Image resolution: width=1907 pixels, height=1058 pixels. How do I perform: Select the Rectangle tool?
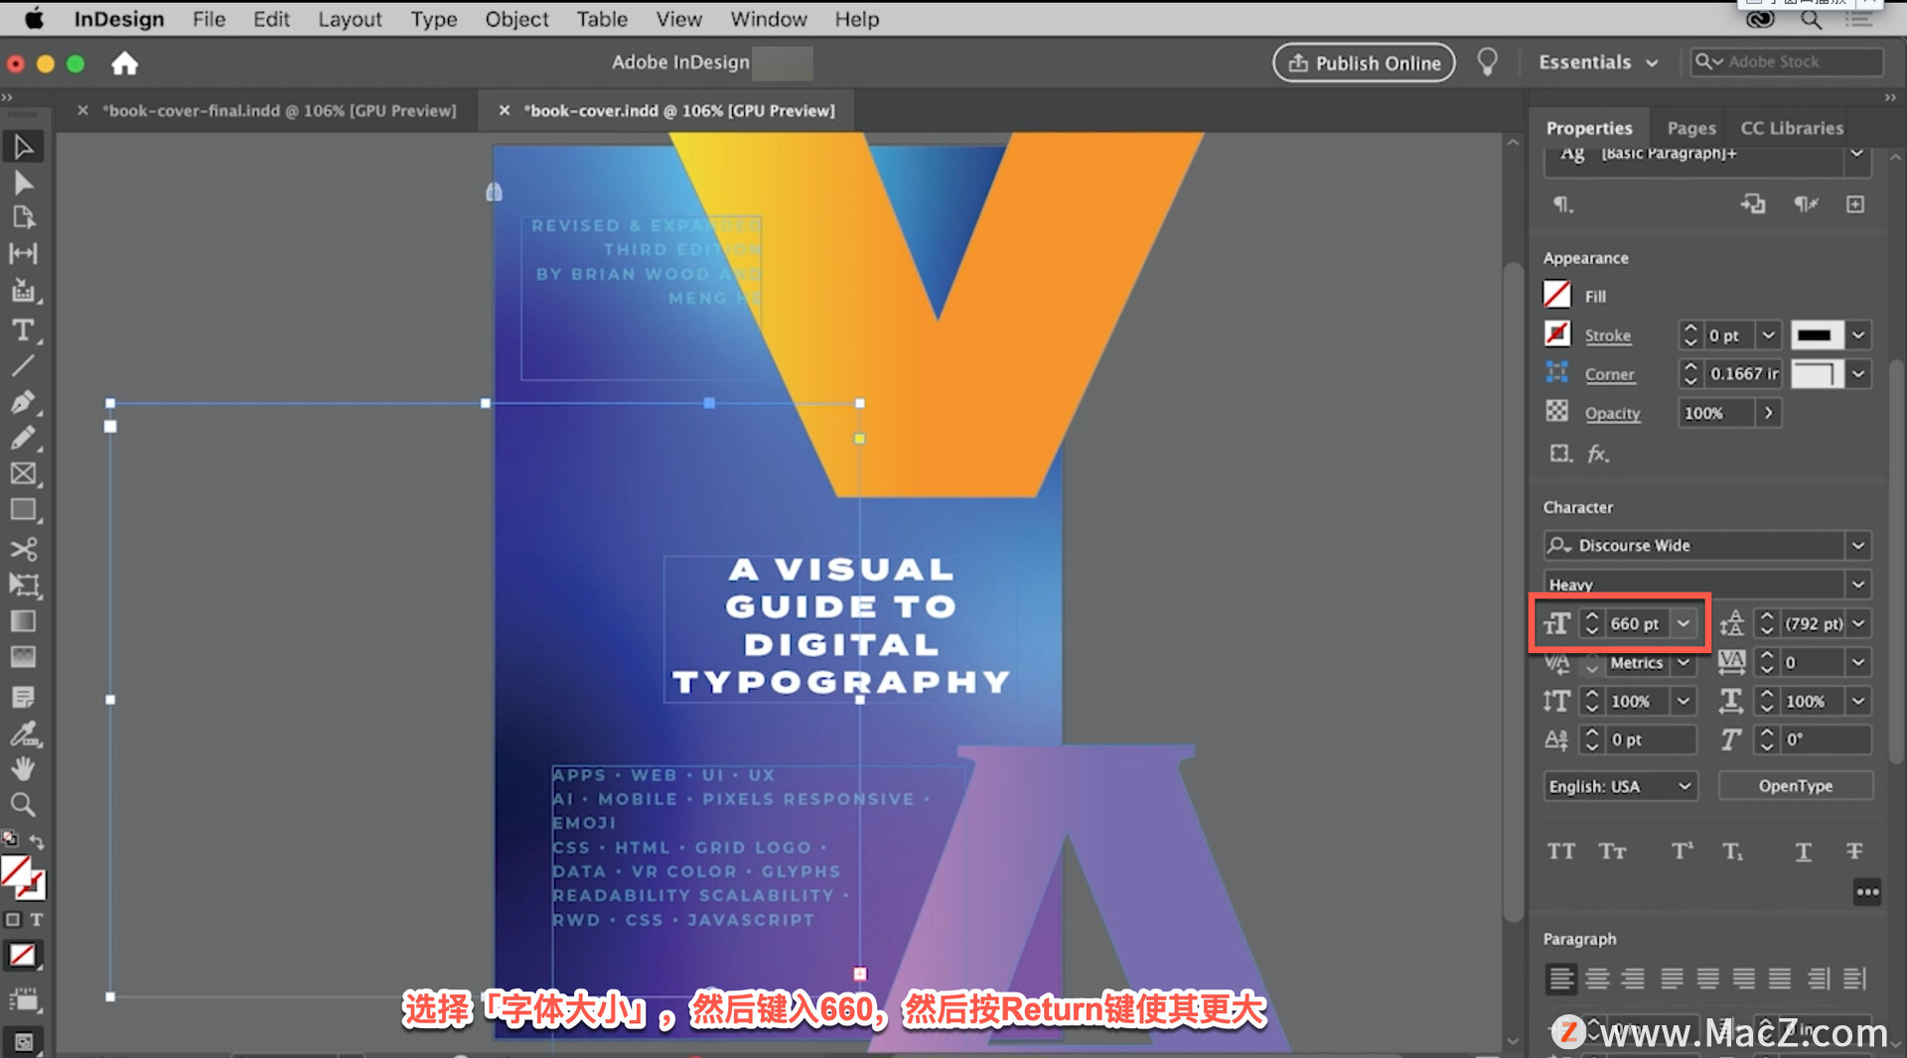coord(23,510)
